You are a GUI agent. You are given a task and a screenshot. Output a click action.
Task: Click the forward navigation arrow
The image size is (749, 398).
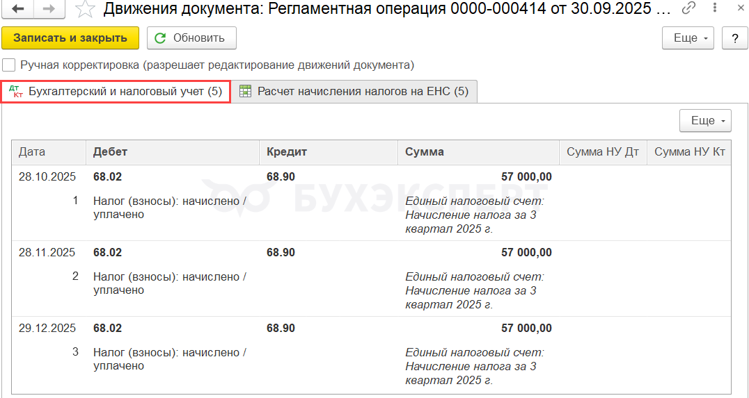(49, 9)
